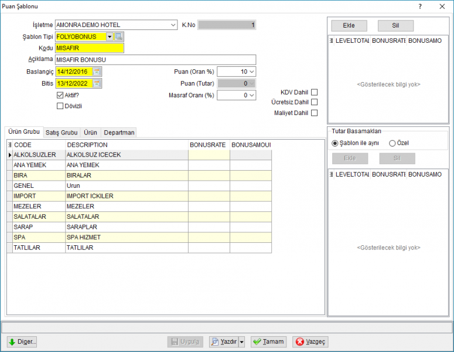Click Sil button under Tutar Basamakları
The height and width of the screenshot is (352, 454).
point(397,158)
